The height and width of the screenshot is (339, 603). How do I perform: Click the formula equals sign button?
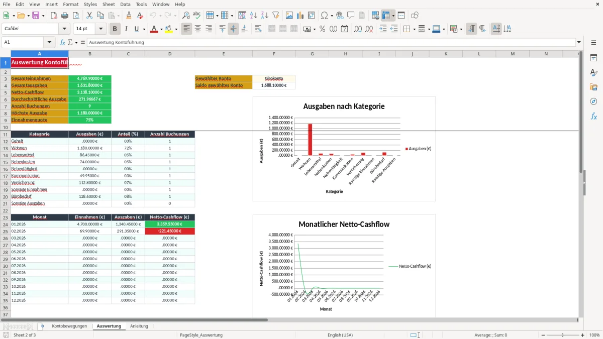83,42
